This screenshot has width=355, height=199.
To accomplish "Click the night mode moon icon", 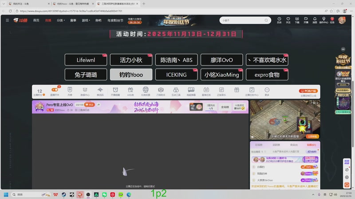I will click(x=347, y=170).
